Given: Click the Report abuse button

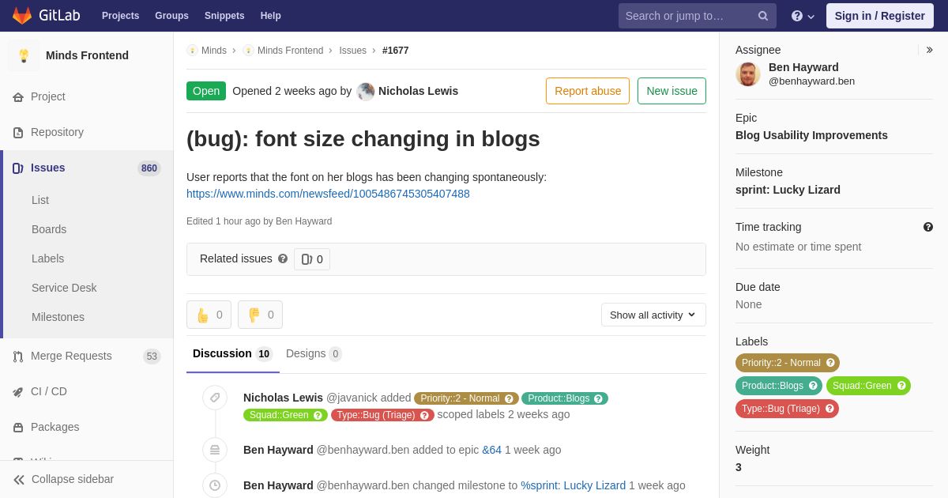Looking at the screenshot, I should tap(588, 91).
